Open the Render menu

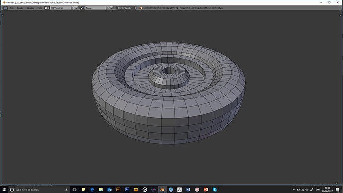pyautogui.click(x=20, y=8)
